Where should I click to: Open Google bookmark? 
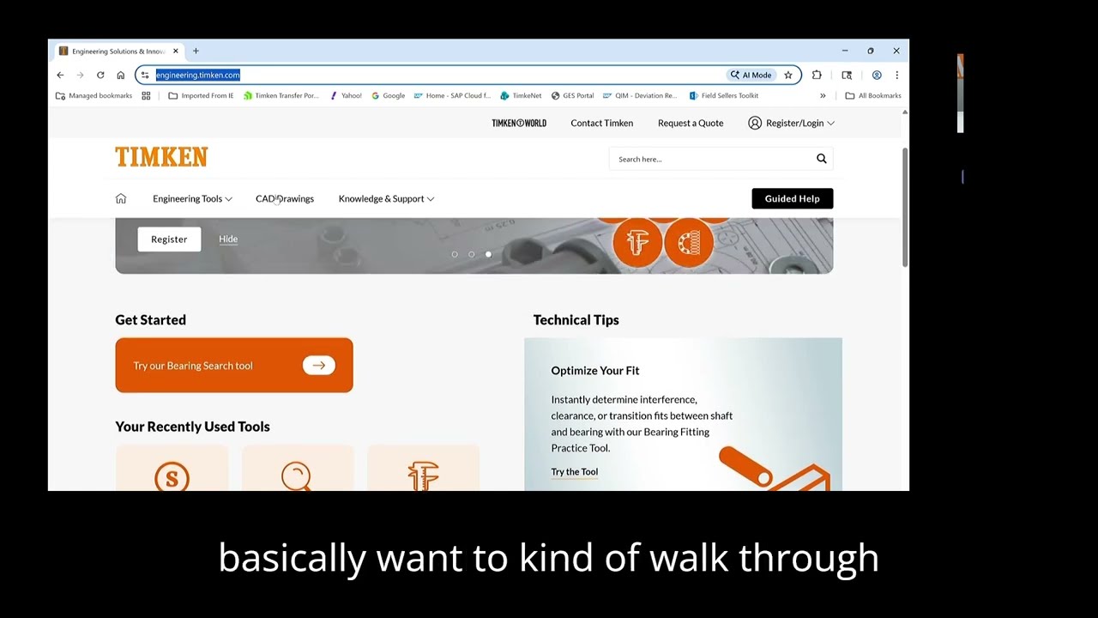click(389, 95)
